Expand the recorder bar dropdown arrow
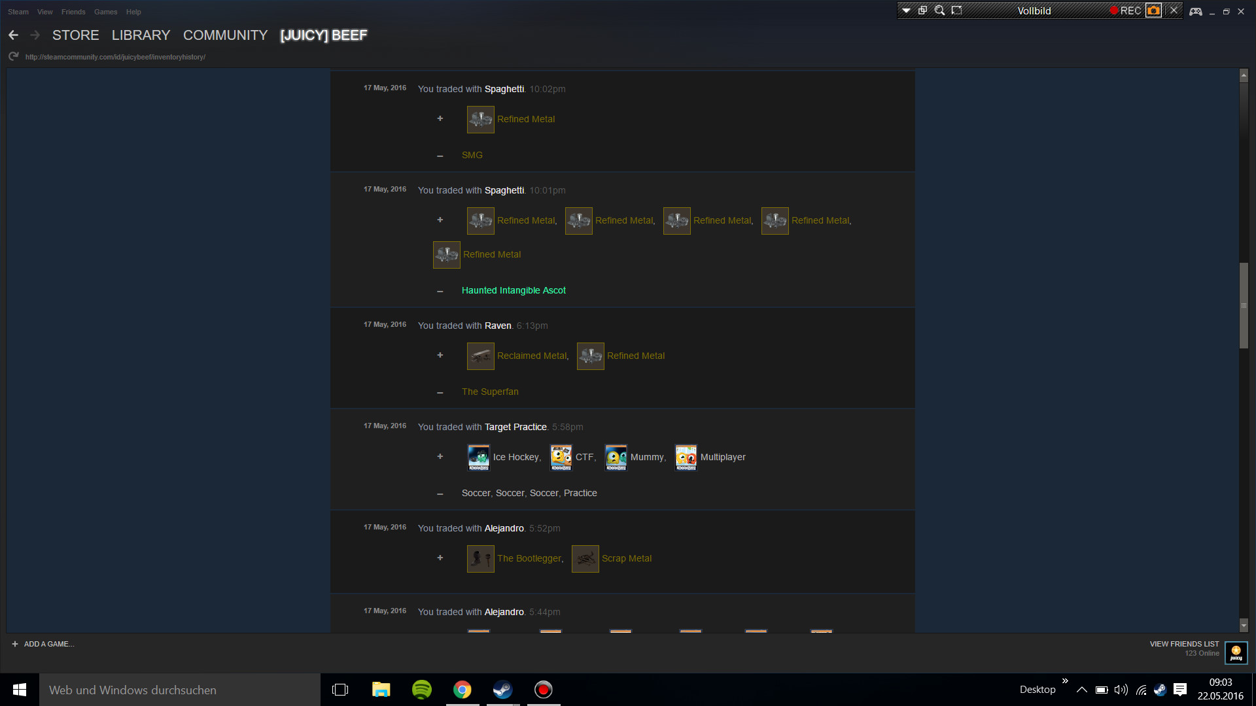This screenshot has width=1256, height=706. (906, 10)
